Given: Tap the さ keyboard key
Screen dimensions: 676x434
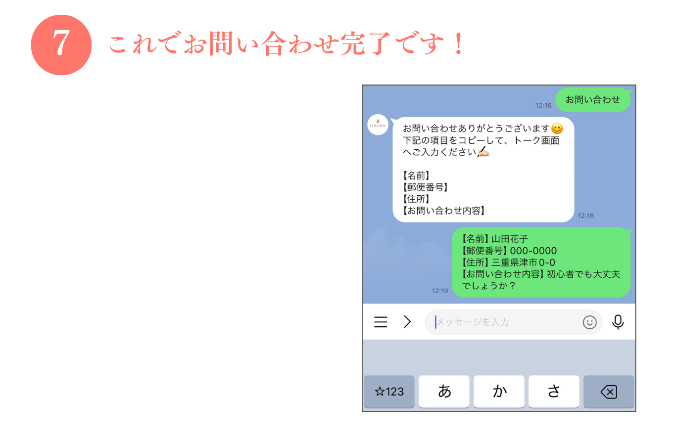Looking at the screenshot, I should pos(554,392).
